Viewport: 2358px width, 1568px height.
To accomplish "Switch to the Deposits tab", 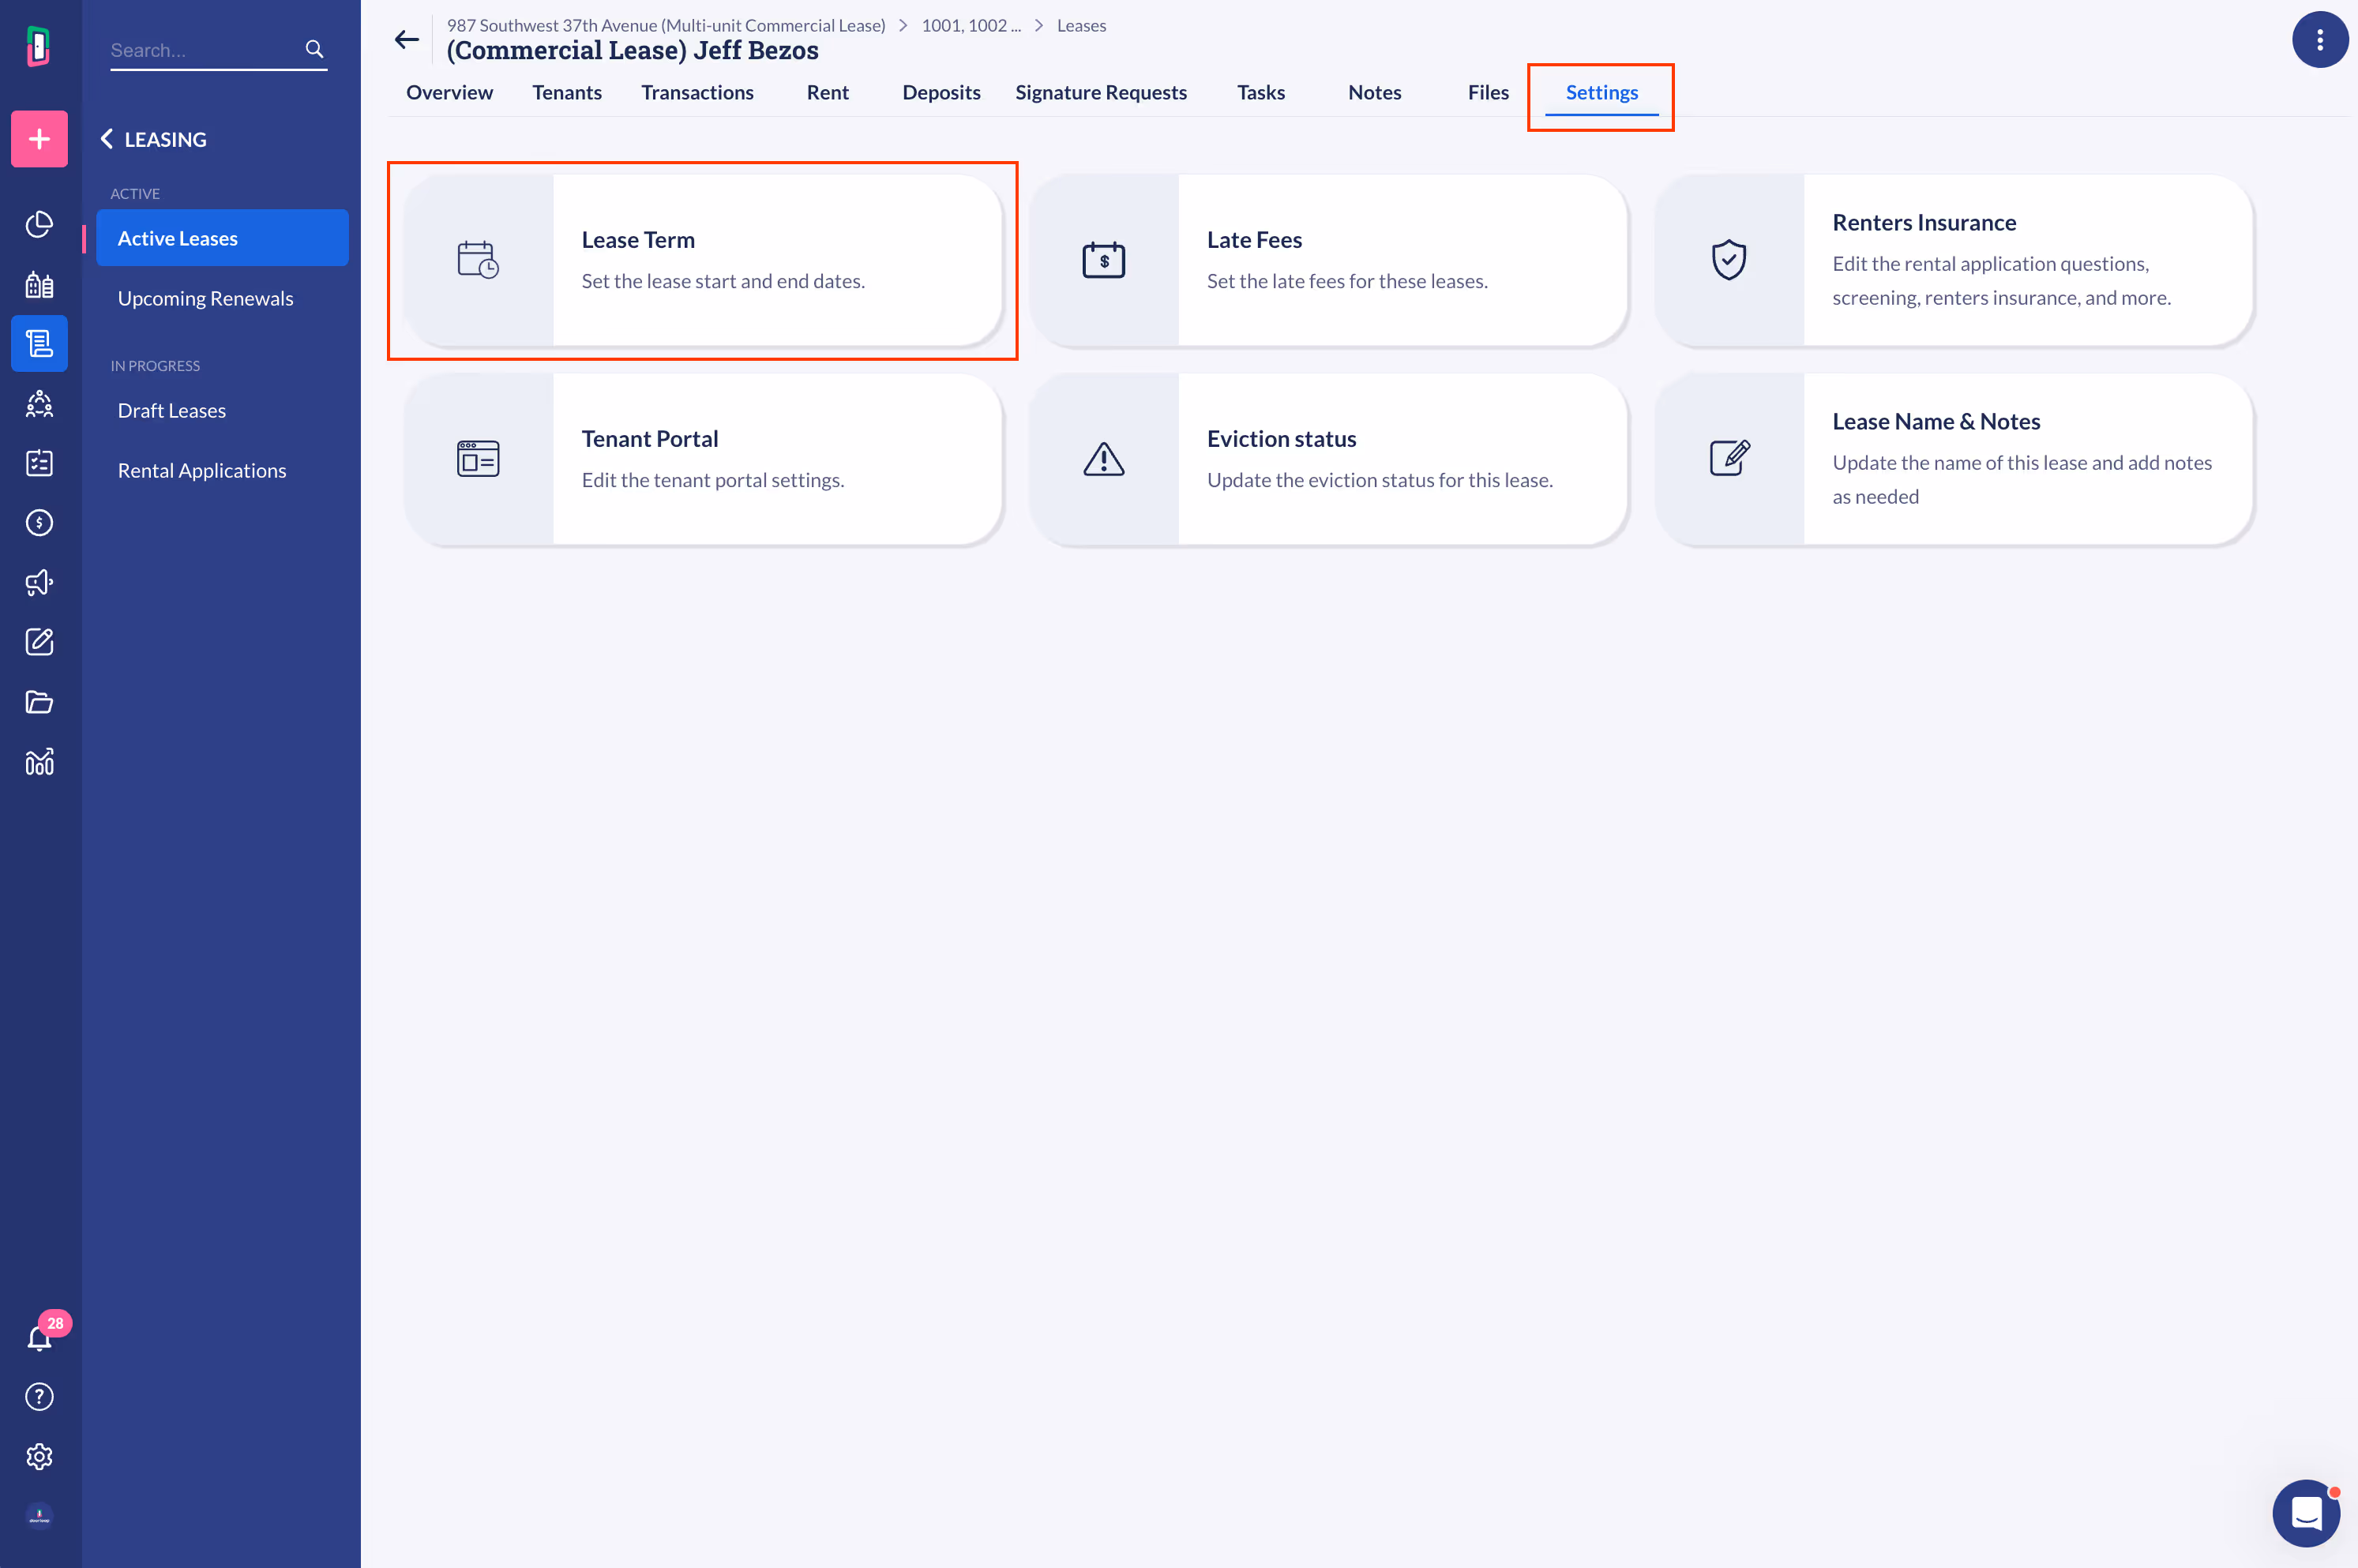I will [941, 92].
